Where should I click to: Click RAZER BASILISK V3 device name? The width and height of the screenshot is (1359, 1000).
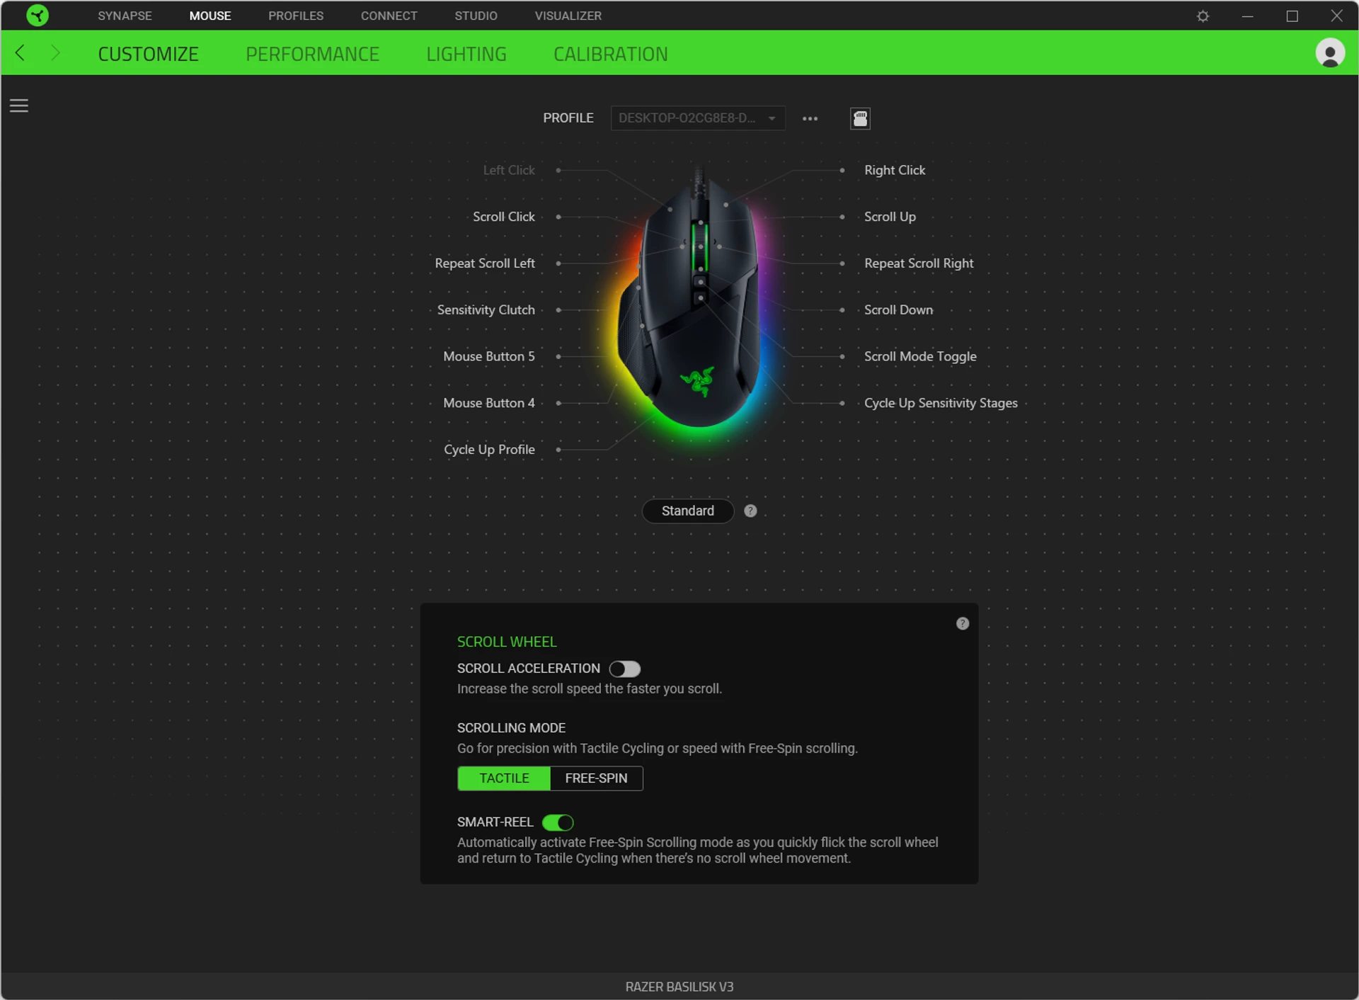(679, 987)
